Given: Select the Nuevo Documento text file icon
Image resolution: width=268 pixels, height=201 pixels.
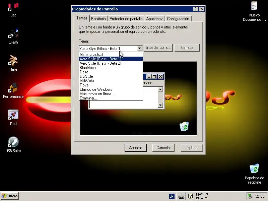Looking at the screenshot, I should coord(254,6).
